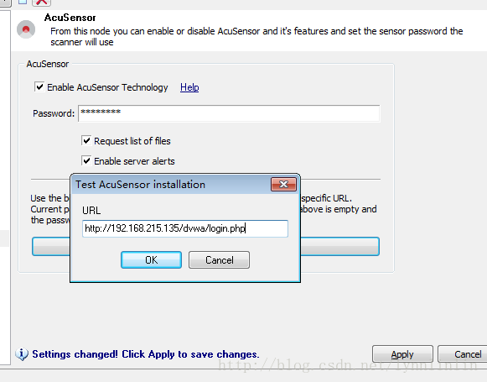Apply the changed settings

402,354
